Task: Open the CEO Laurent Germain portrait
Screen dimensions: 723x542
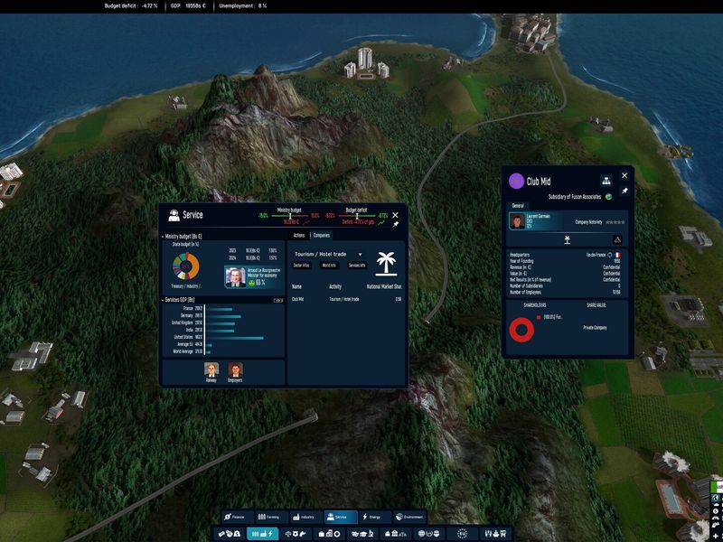Action: pos(517,220)
